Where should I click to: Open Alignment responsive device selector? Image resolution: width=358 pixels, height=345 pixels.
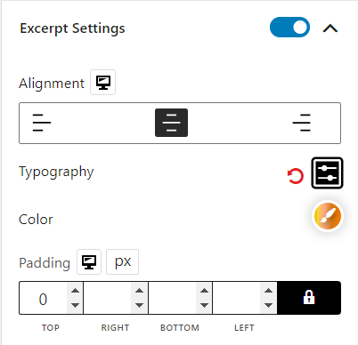[x=102, y=83]
